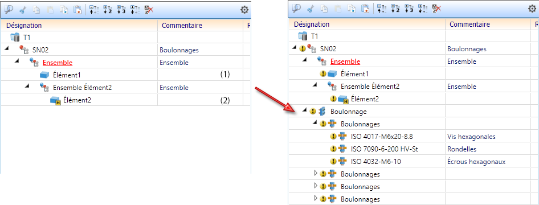Screen dimensions: 539x205
Task: Click the red Ensemble link in the right panel
Action: (345, 61)
